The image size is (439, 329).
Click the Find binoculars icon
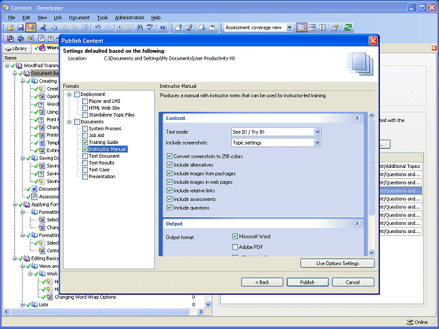click(x=139, y=27)
